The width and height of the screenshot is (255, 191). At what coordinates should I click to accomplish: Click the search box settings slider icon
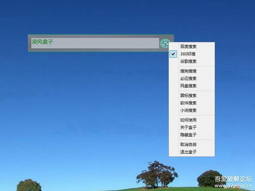(x=165, y=43)
